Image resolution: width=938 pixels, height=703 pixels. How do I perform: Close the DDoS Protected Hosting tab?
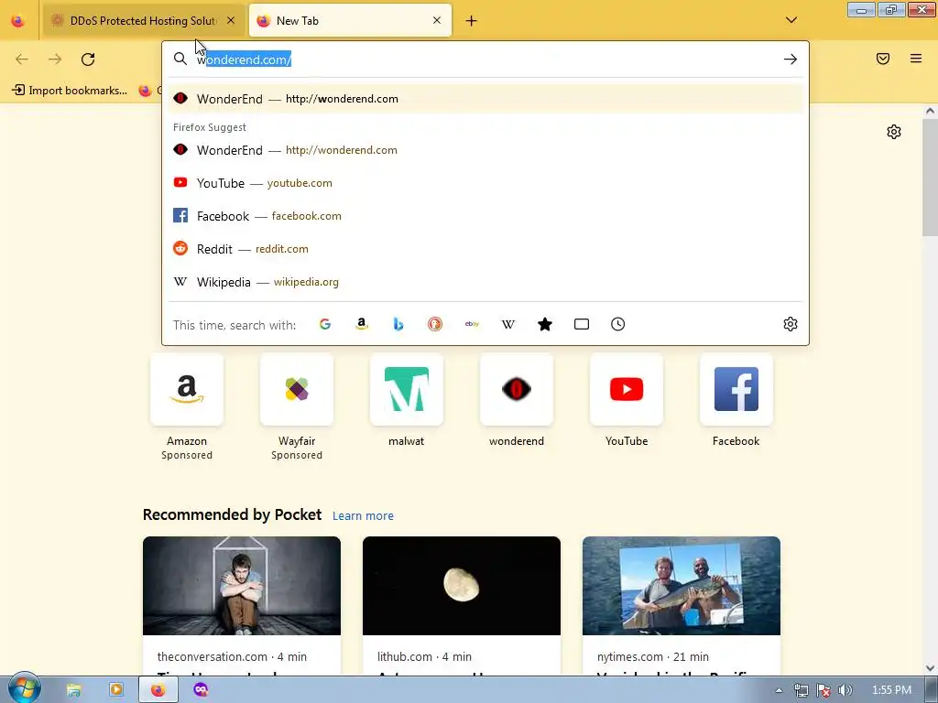coord(231,20)
